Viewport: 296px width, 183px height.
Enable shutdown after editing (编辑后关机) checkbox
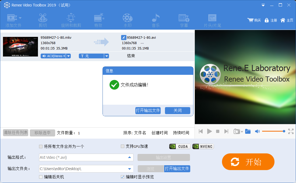[x=41, y=177]
